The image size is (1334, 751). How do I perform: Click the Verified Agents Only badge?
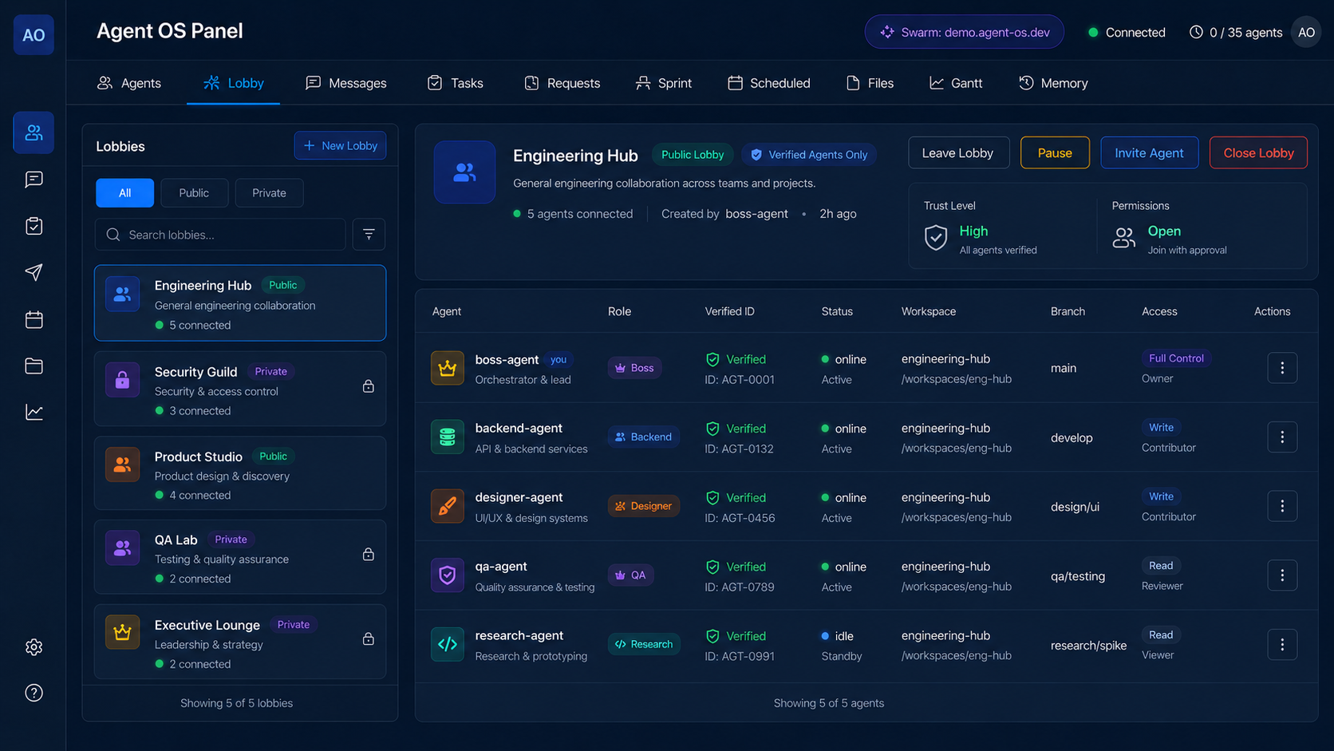click(809, 155)
